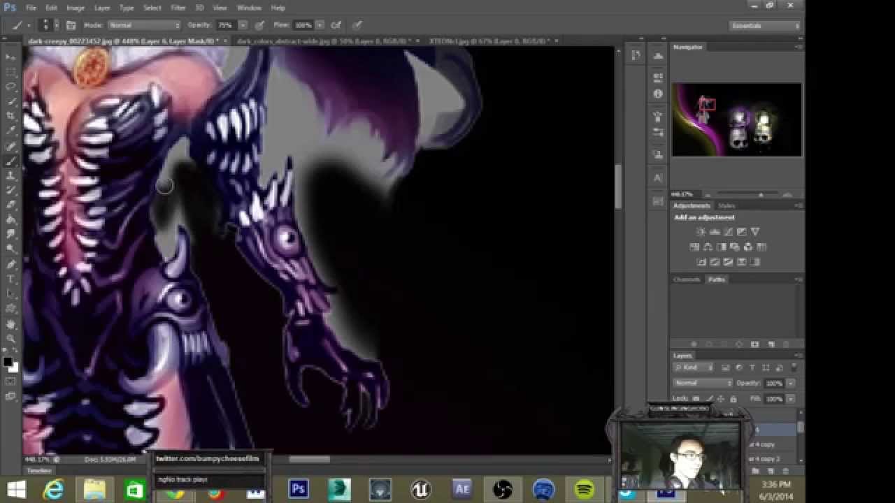This screenshot has width=895, height=503.
Task: Click the foreground color swatch
Action: [x=8, y=362]
